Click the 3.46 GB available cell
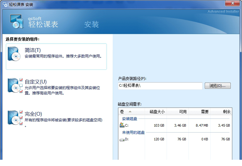 point(180,125)
